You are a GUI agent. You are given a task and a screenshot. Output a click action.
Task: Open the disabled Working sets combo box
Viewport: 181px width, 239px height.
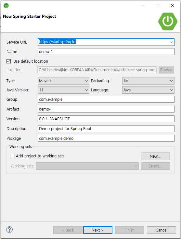coord(87,166)
